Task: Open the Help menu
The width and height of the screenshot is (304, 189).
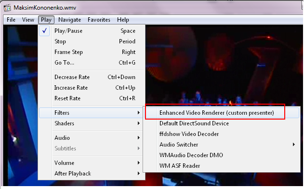Action: (123, 20)
